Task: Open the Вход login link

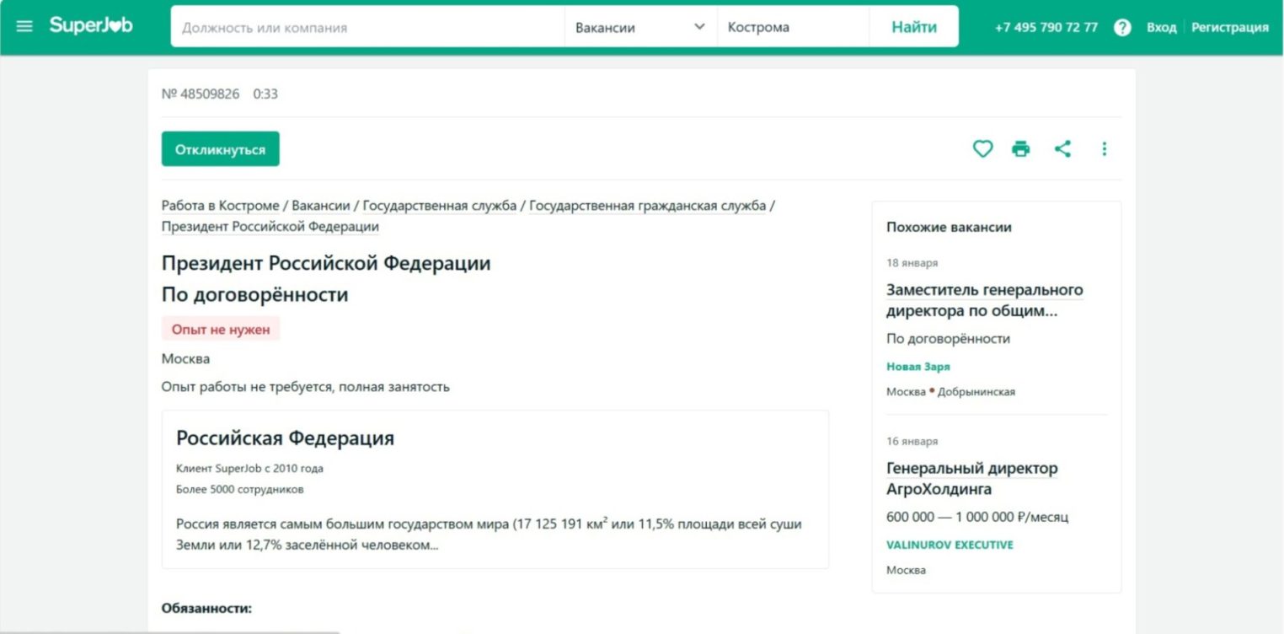Action: pos(1161,27)
